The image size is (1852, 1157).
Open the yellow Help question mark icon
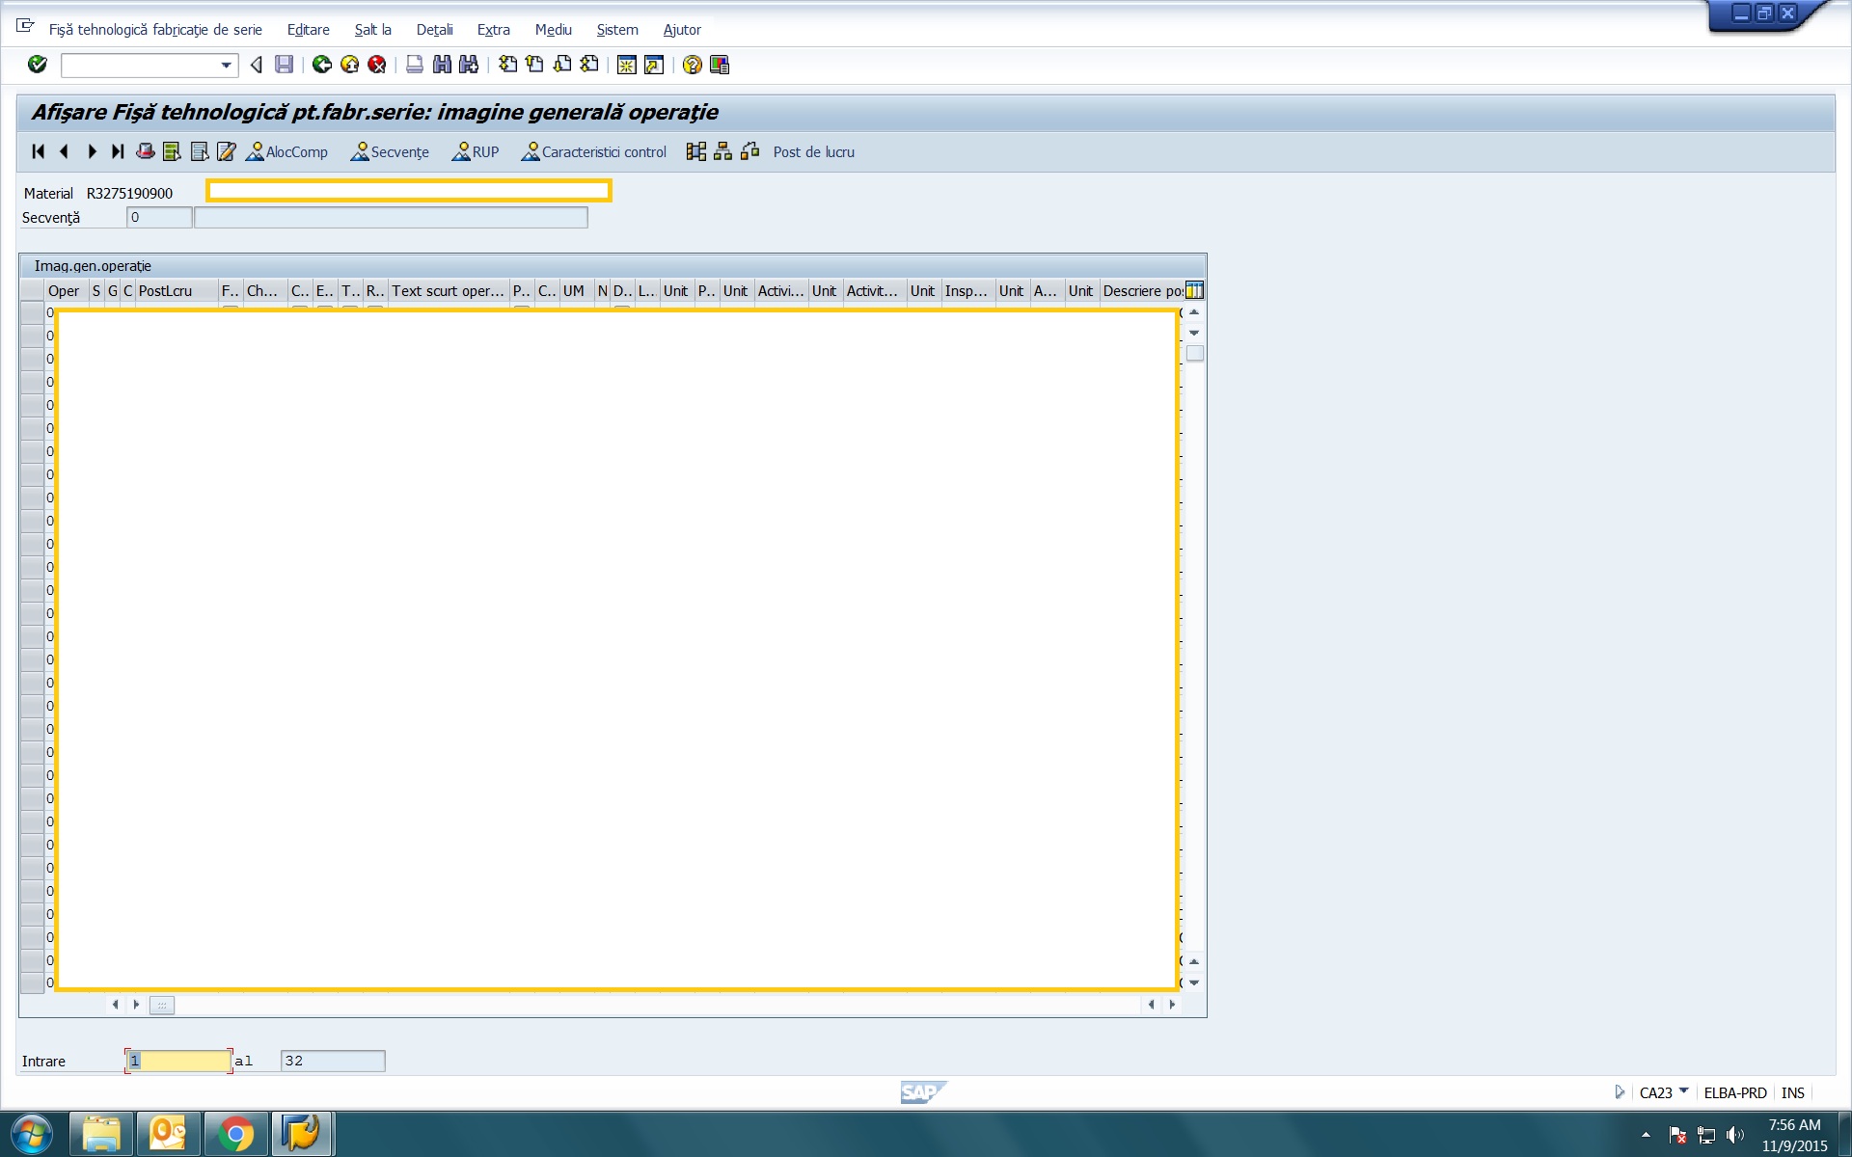(x=692, y=65)
